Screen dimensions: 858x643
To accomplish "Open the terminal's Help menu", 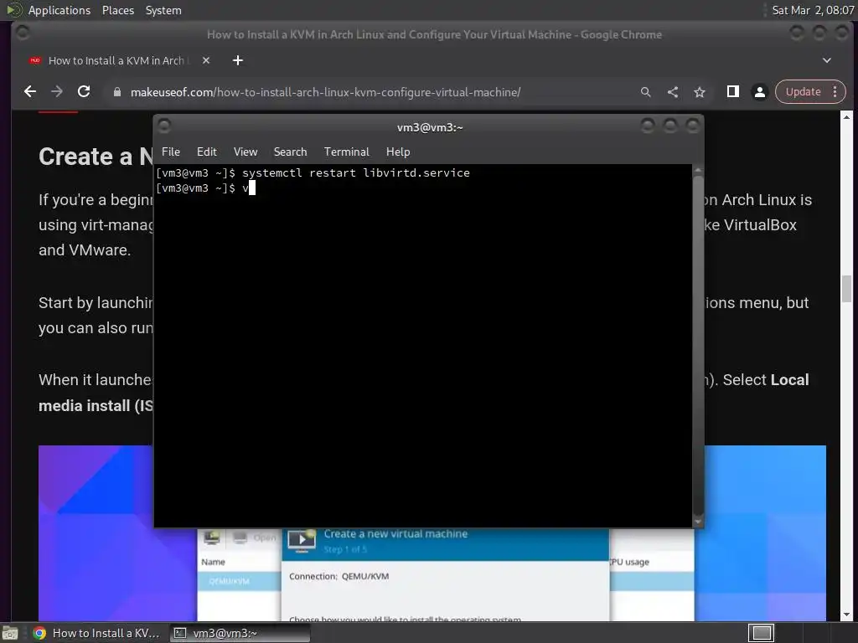I will [398, 152].
